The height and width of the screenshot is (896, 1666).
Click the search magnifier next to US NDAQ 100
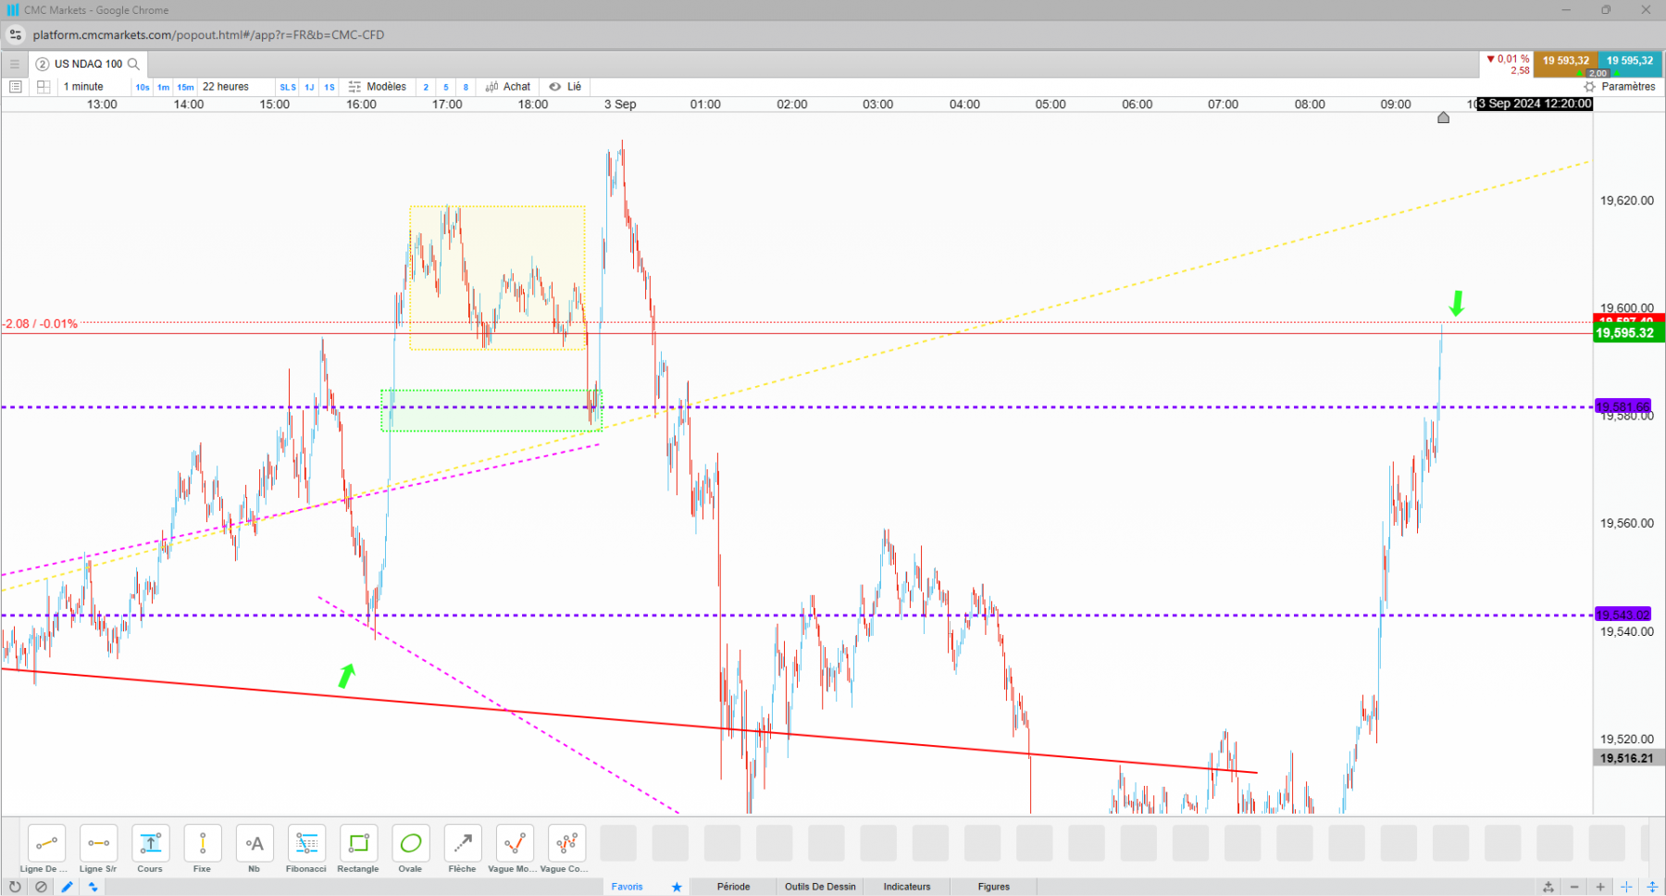point(133,64)
